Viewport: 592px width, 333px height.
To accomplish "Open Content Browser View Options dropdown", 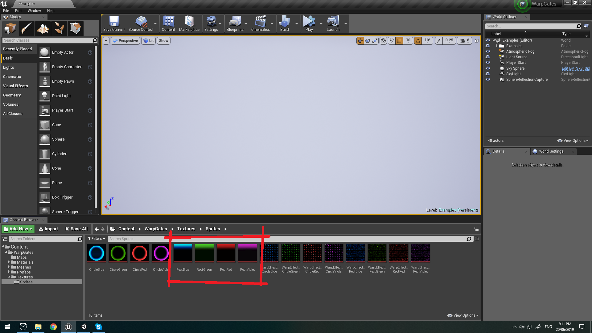I will 463,315.
